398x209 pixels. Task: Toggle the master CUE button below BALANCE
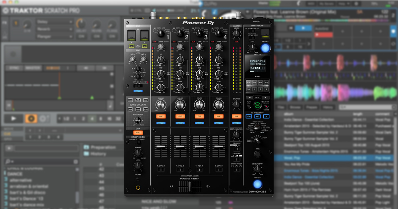(236, 116)
